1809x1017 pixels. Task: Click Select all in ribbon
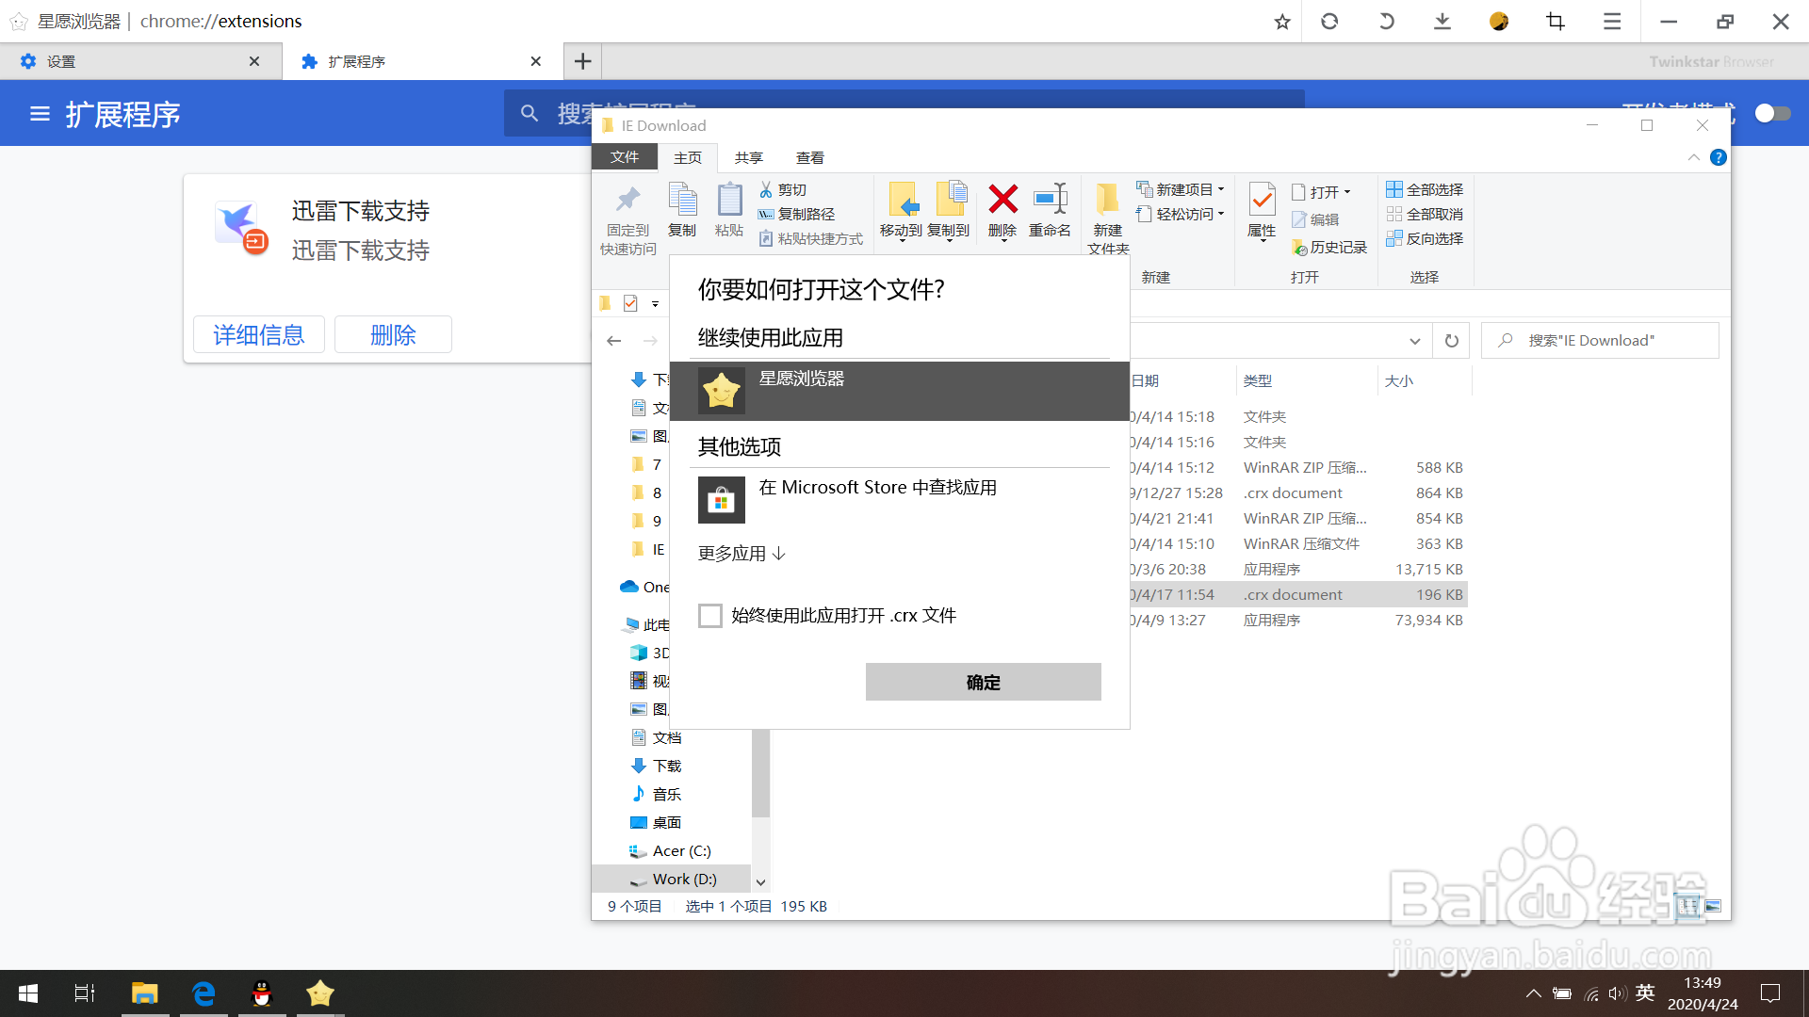coord(1425,189)
